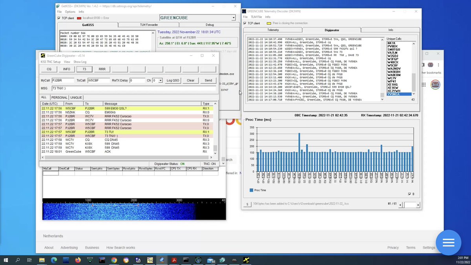Open mail icon with 58 badge
471x265 pixels.
(210, 260)
